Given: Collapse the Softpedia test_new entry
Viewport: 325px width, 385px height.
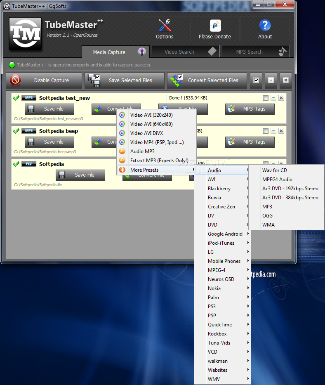Looking at the screenshot, I should click(273, 98).
